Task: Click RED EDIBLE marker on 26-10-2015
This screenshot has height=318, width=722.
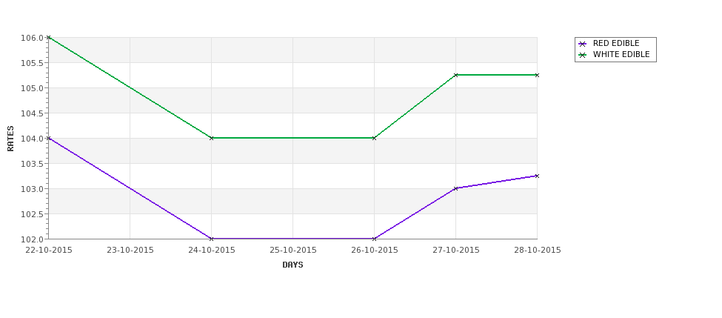Action: coord(374,239)
